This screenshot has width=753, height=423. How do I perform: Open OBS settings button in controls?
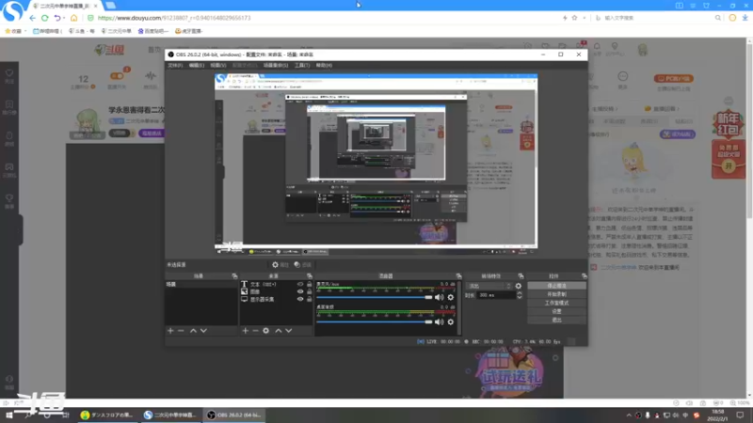(556, 311)
